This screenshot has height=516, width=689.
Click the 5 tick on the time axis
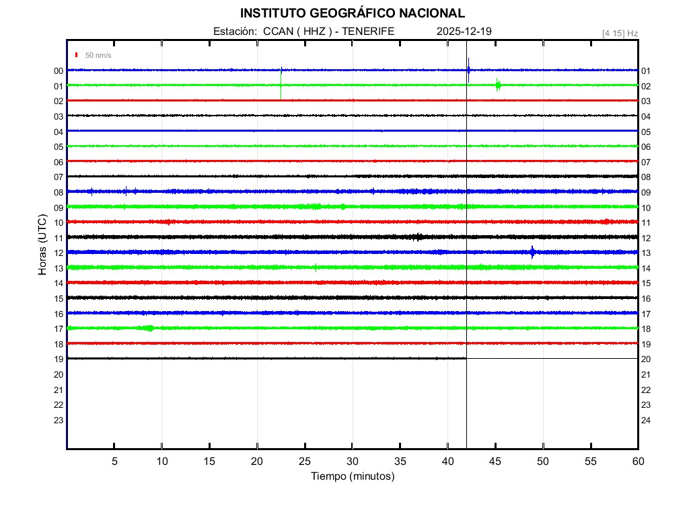click(114, 461)
